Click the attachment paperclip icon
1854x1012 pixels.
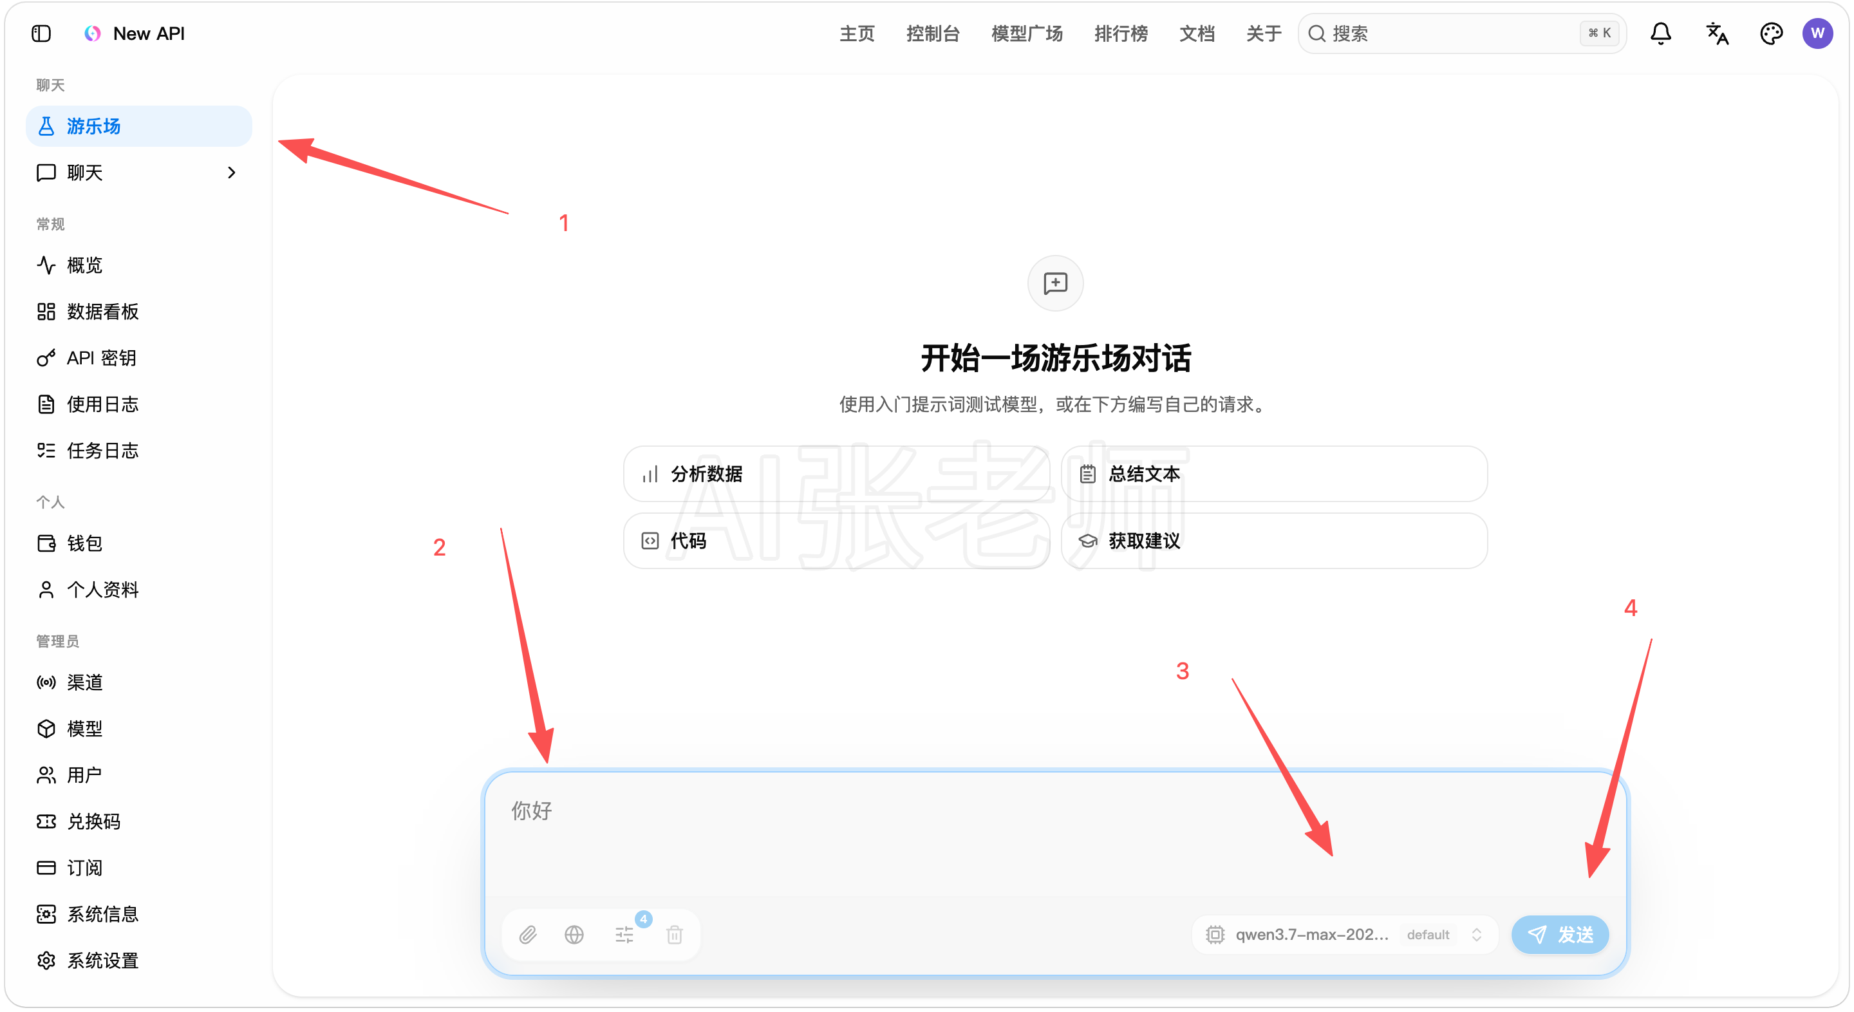click(528, 934)
